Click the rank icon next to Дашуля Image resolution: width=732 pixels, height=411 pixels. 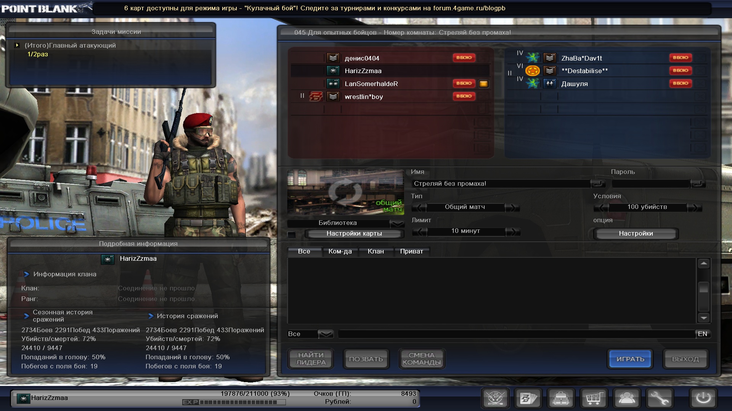coord(550,83)
